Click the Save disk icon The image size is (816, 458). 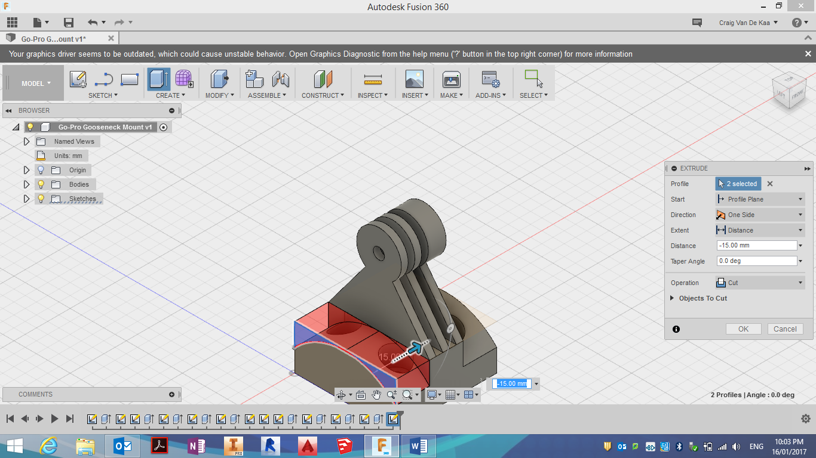click(69, 23)
